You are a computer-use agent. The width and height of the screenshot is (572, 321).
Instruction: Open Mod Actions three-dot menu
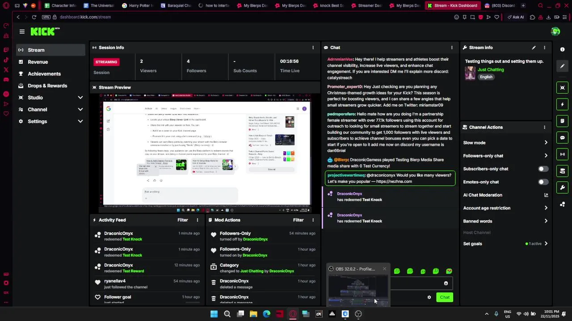pyautogui.click(x=313, y=220)
